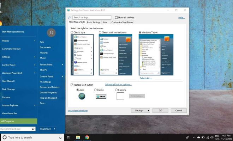Image resolution: width=233 pixels, height=141 pixels.
Task: Click the network icon in system tray
Action: tap(208, 137)
